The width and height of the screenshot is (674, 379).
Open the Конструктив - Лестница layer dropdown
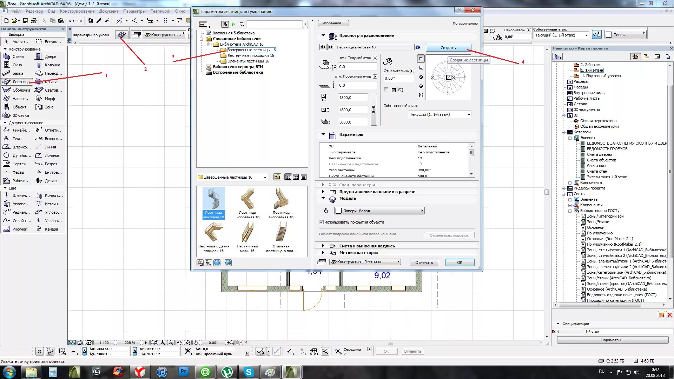point(365,262)
